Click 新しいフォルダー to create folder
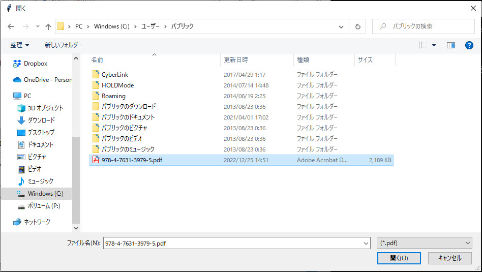The width and height of the screenshot is (482, 272). click(x=63, y=45)
